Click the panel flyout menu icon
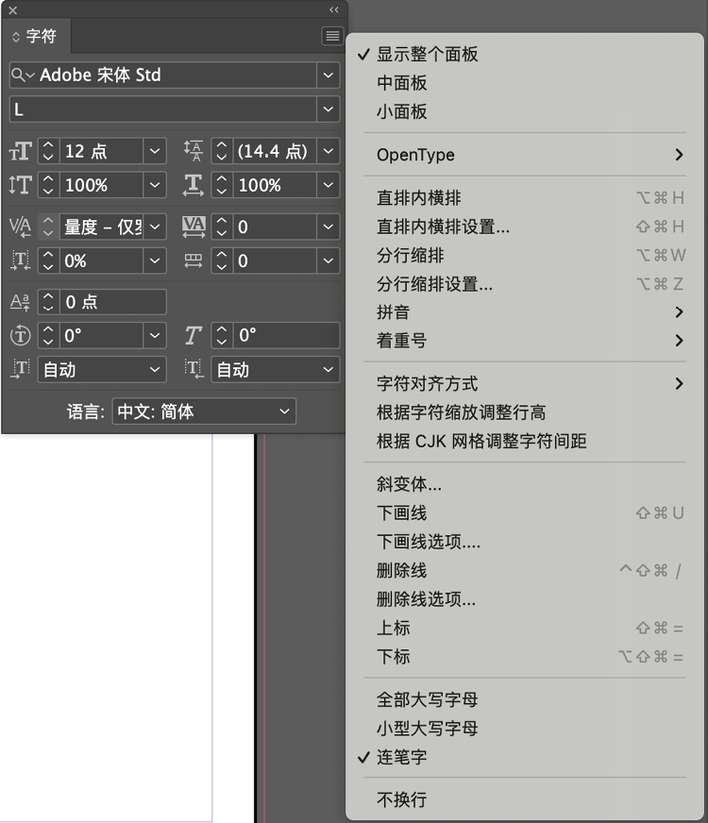This screenshot has width=708, height=823. point(331,36)
